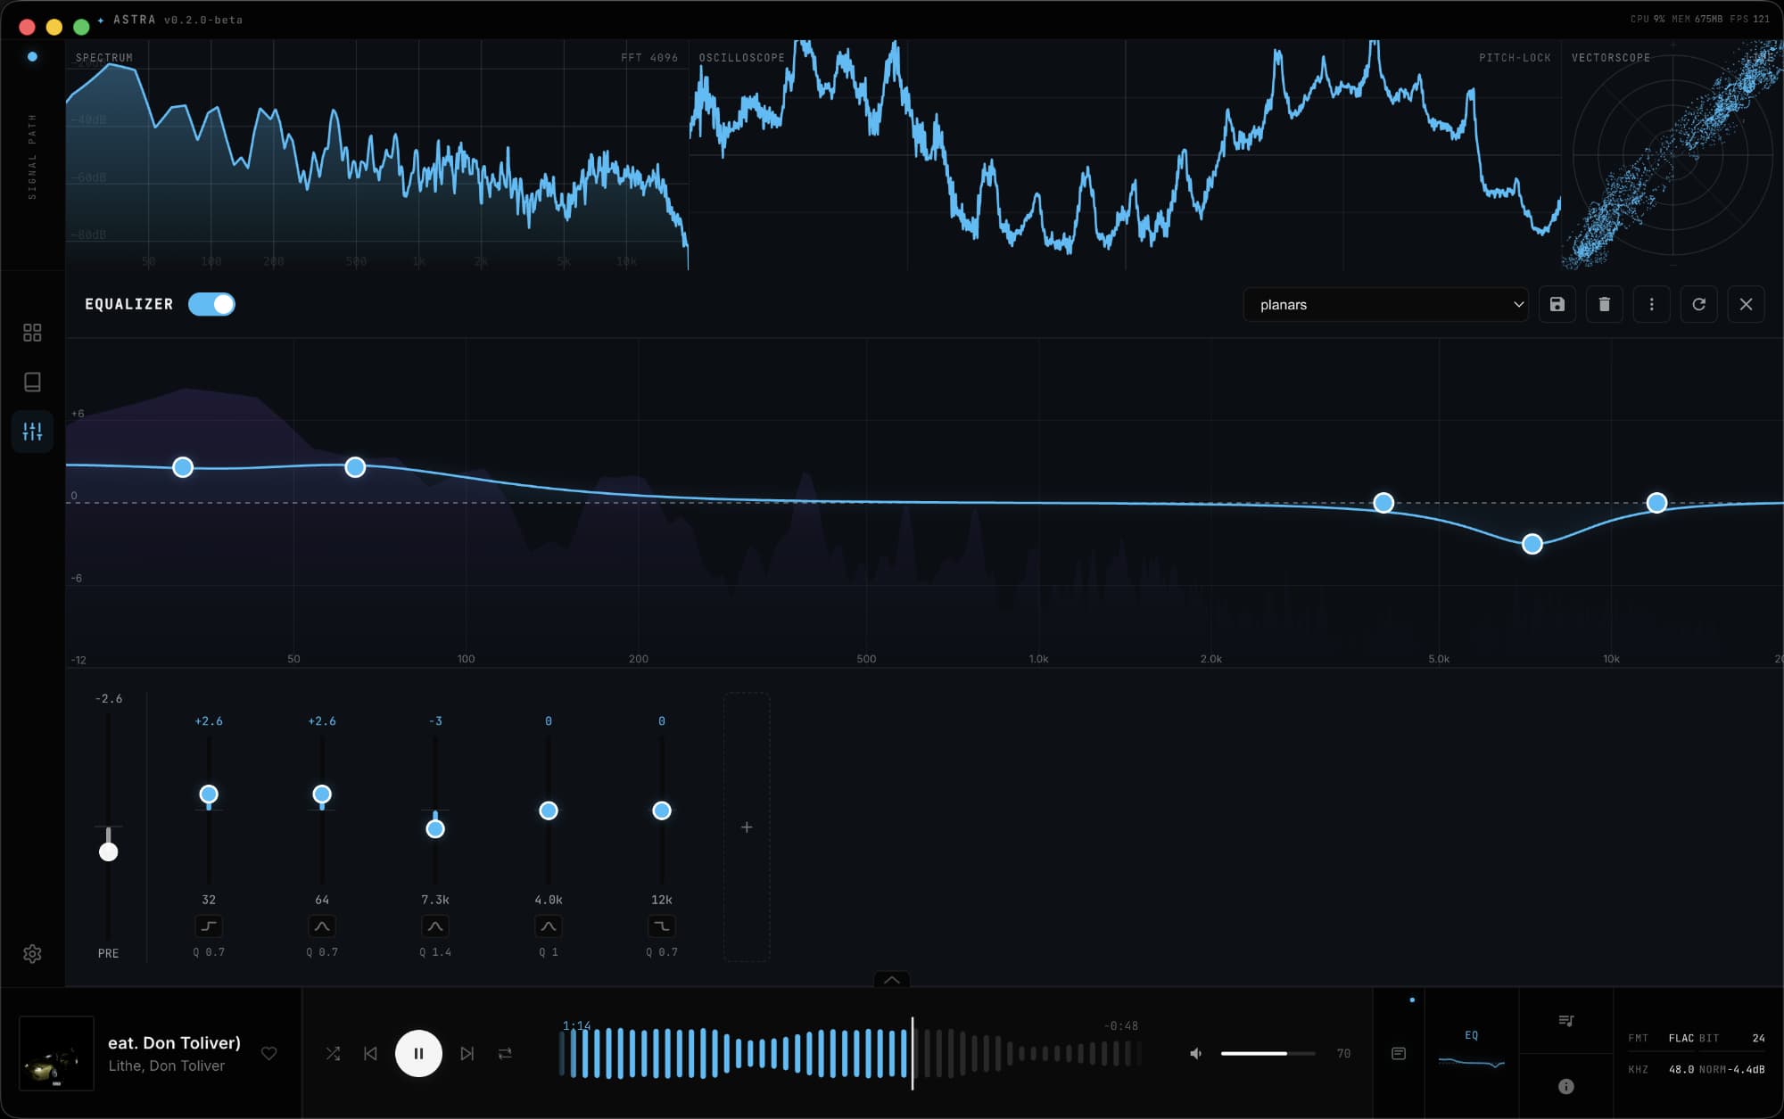Change the 32 Hz band filter type

click(209, 926)
